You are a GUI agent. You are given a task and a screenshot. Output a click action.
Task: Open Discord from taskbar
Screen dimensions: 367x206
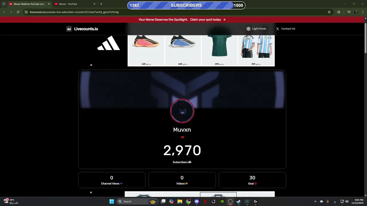click(x=197, y=201)
